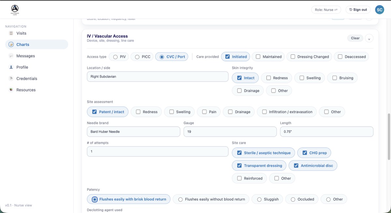Uncheck the Antimicrobial disc option

(x=296, y=166)
